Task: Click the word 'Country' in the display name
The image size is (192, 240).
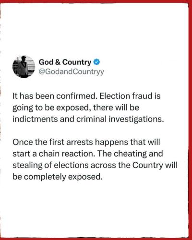Action: pos(77,62)
